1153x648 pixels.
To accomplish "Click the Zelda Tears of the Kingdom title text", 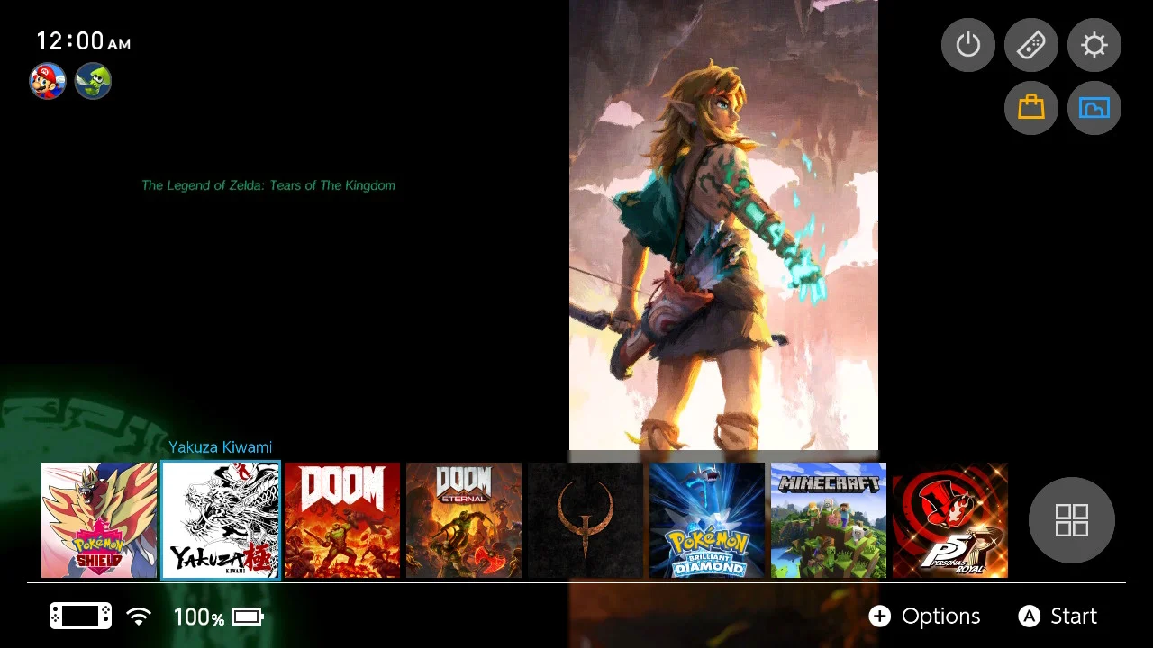I will pos(268,185).
